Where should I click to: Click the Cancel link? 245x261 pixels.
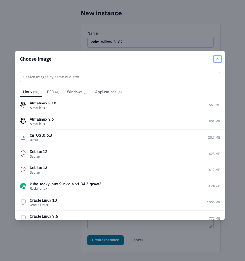[137, 240]
